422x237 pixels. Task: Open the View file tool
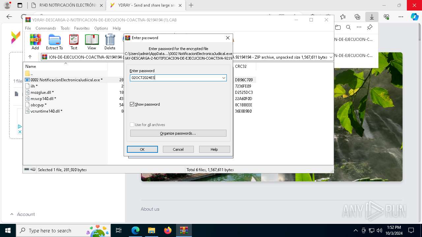pos(92,42)
